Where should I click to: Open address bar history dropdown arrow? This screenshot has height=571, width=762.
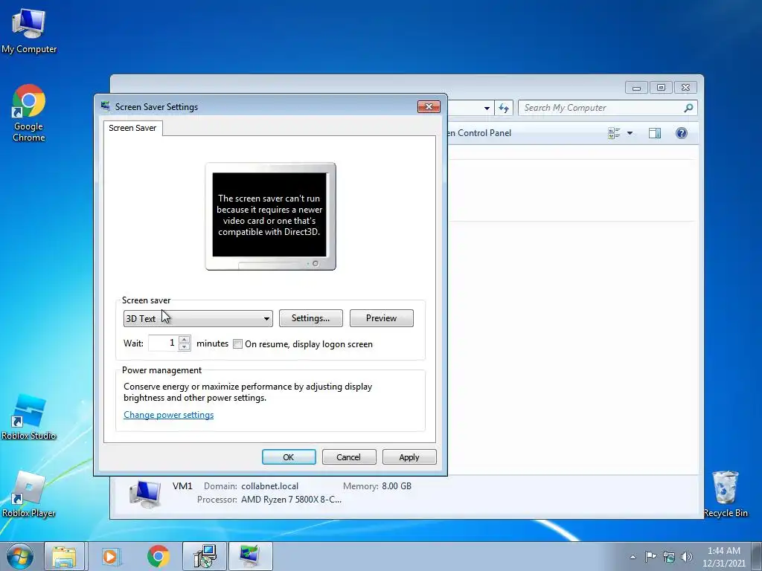(487, 109)
